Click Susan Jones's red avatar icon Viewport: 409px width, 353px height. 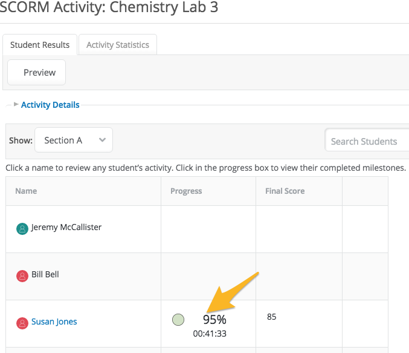[x=22, y=323]
